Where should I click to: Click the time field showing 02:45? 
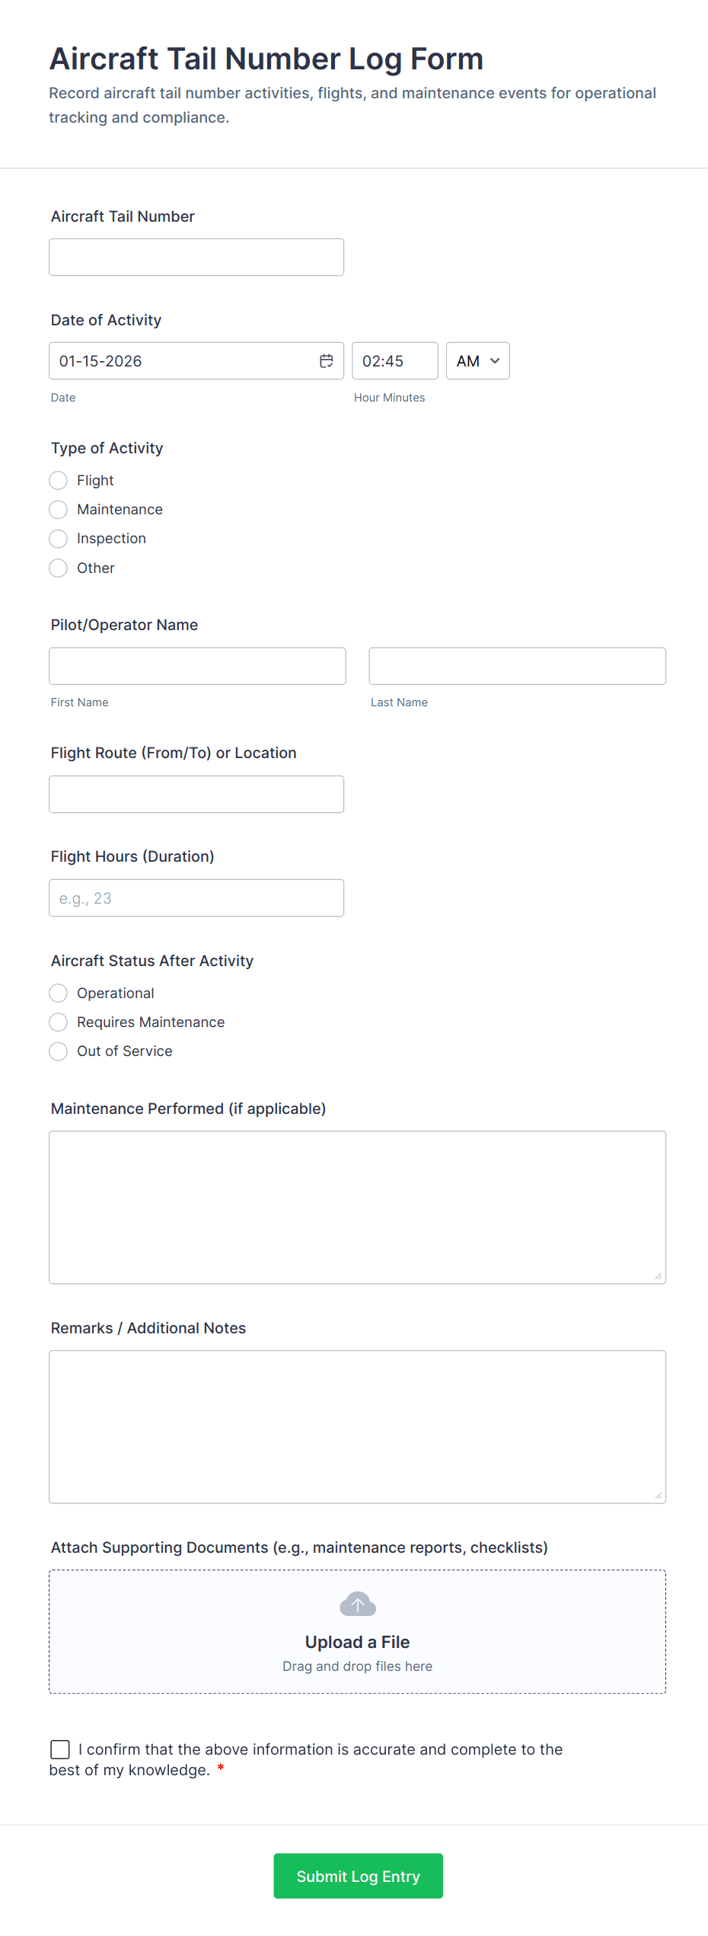(x=394, y=360)
